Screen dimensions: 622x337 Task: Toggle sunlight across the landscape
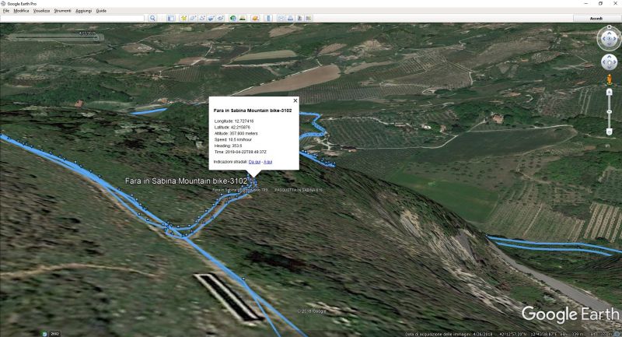243,18
